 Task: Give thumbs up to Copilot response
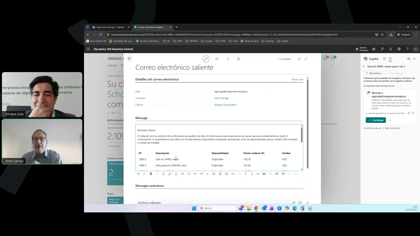click(x=409, y=113)
